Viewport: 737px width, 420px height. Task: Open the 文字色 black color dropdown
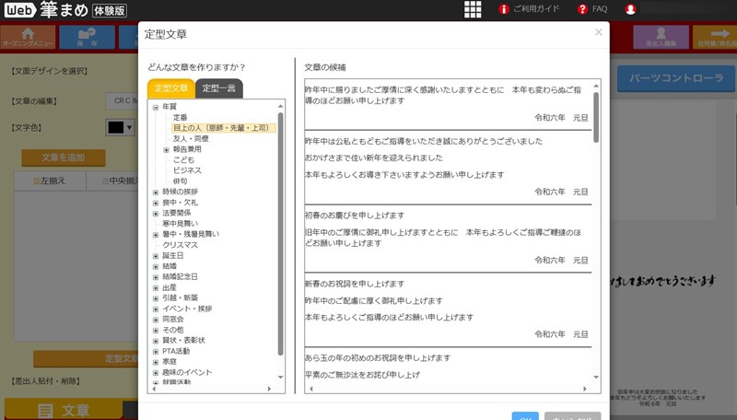(x=120, y=127)
